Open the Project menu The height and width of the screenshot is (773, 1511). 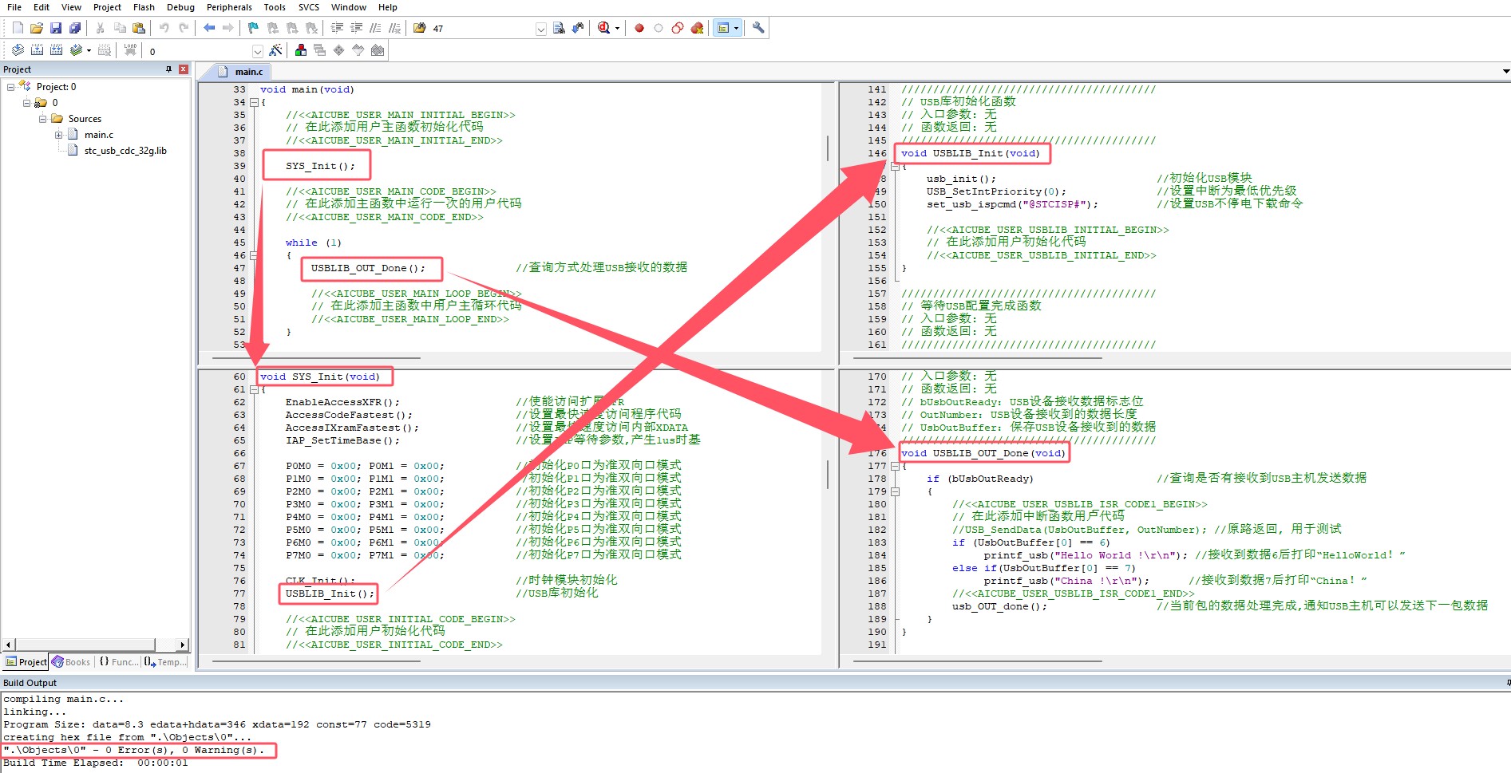[107, 7]
